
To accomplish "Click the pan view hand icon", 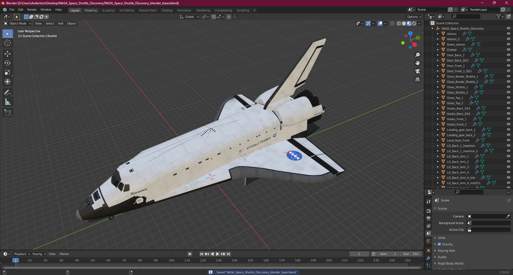I will [418, 63].
